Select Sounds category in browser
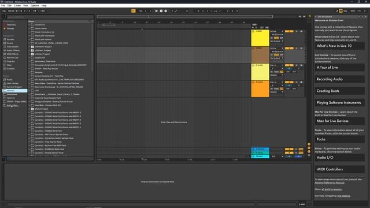Viewport: 370px width, 208px height. click(10, 39)
